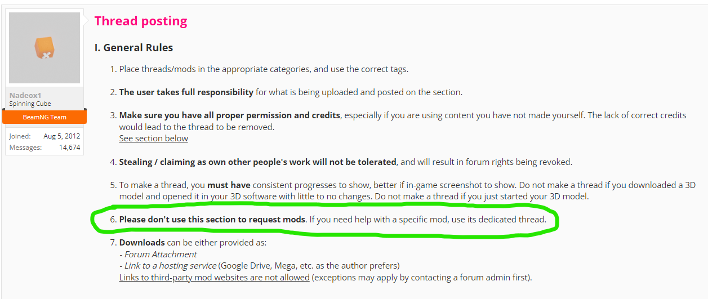708x299 pixels.
Task: Open the Nadeox1 username profile link
Action: 25,95
